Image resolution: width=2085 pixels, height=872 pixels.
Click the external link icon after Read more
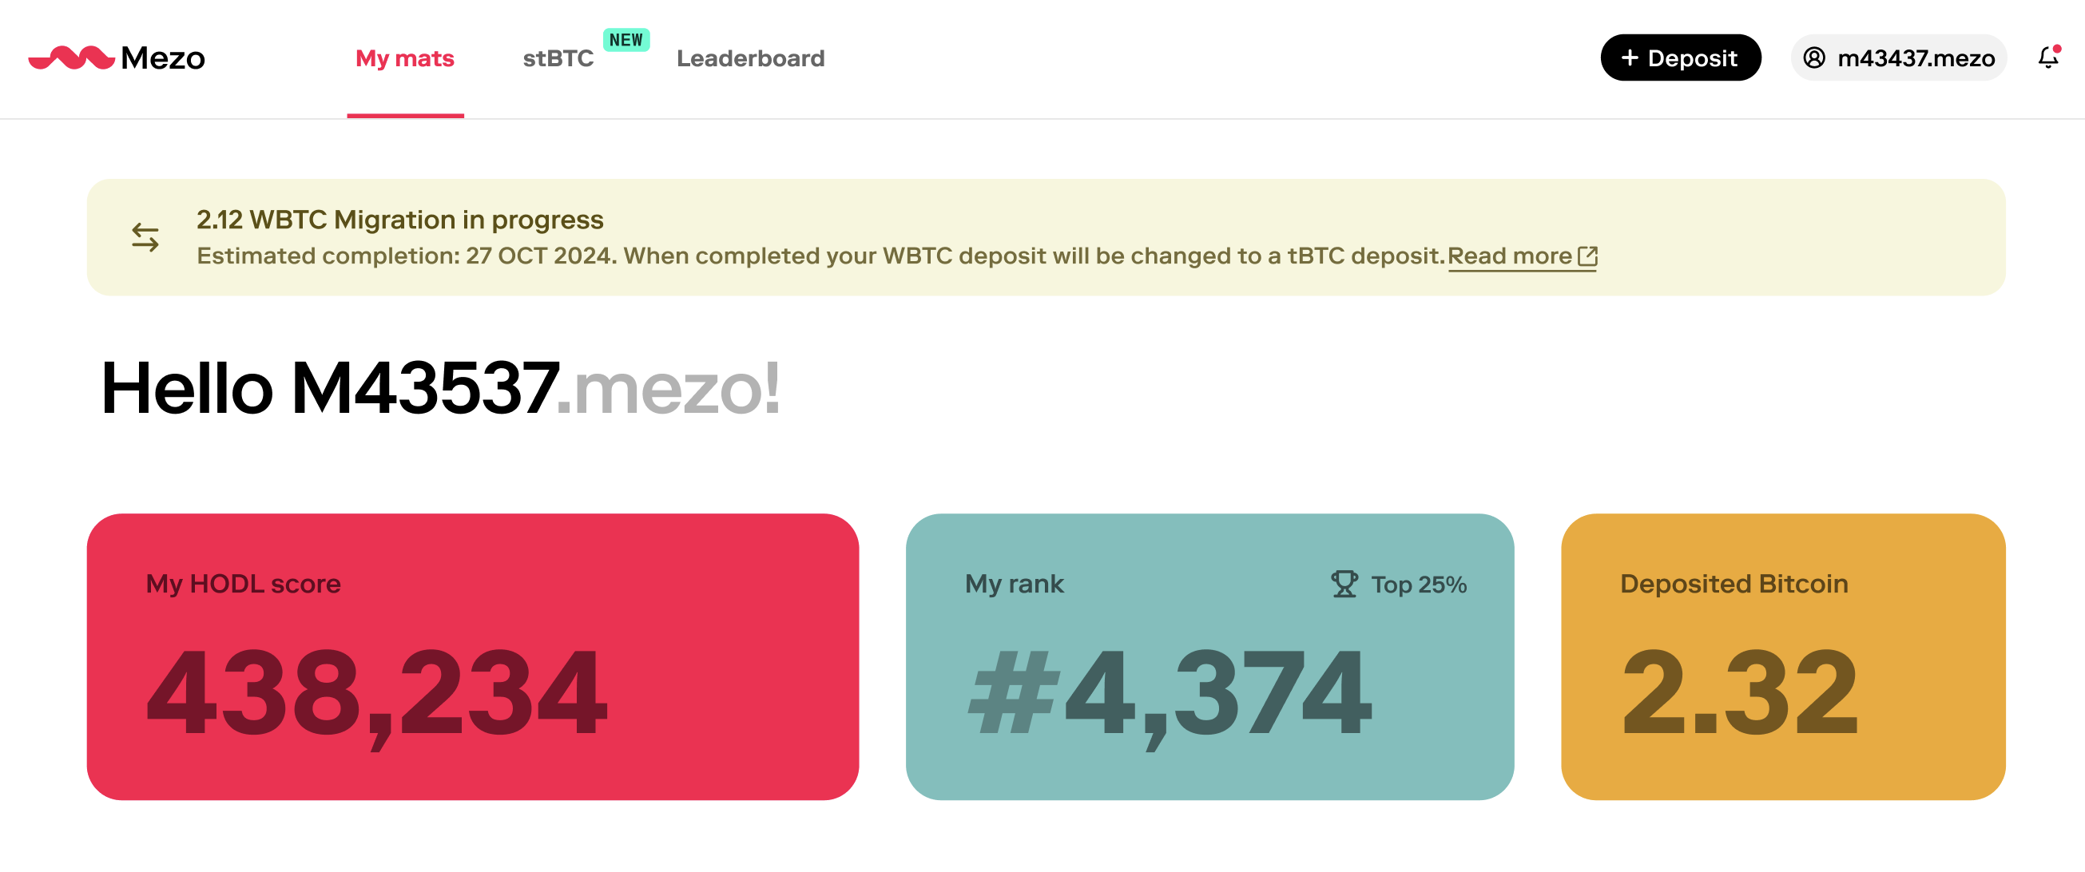(1587, 256)
